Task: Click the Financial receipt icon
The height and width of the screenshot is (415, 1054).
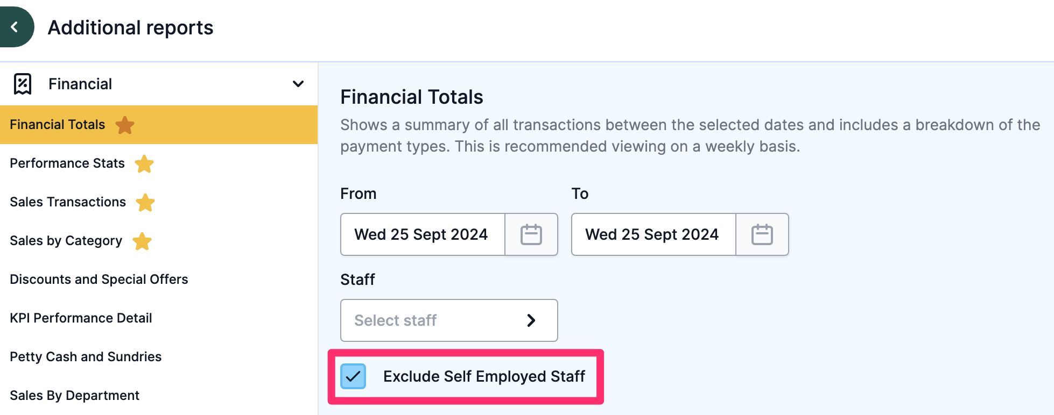Action: (23, 84)
